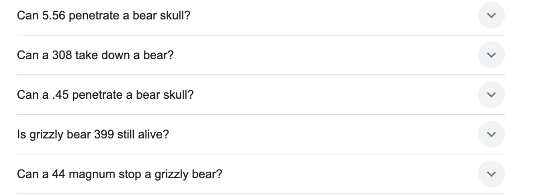Reveal 308 answer using its circular down arrow
Image resolution: width=536 pixels, height=196 pixels.
click(x=491, y=55)
